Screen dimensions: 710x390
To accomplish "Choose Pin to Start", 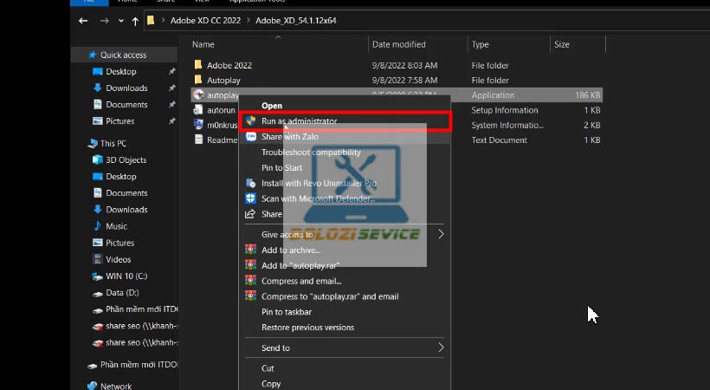I will (x=281, y=168).
